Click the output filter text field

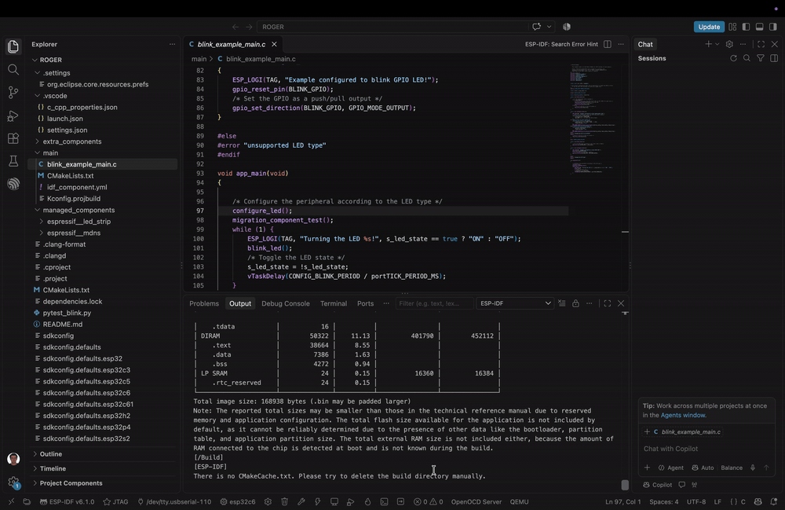point(434,303)
